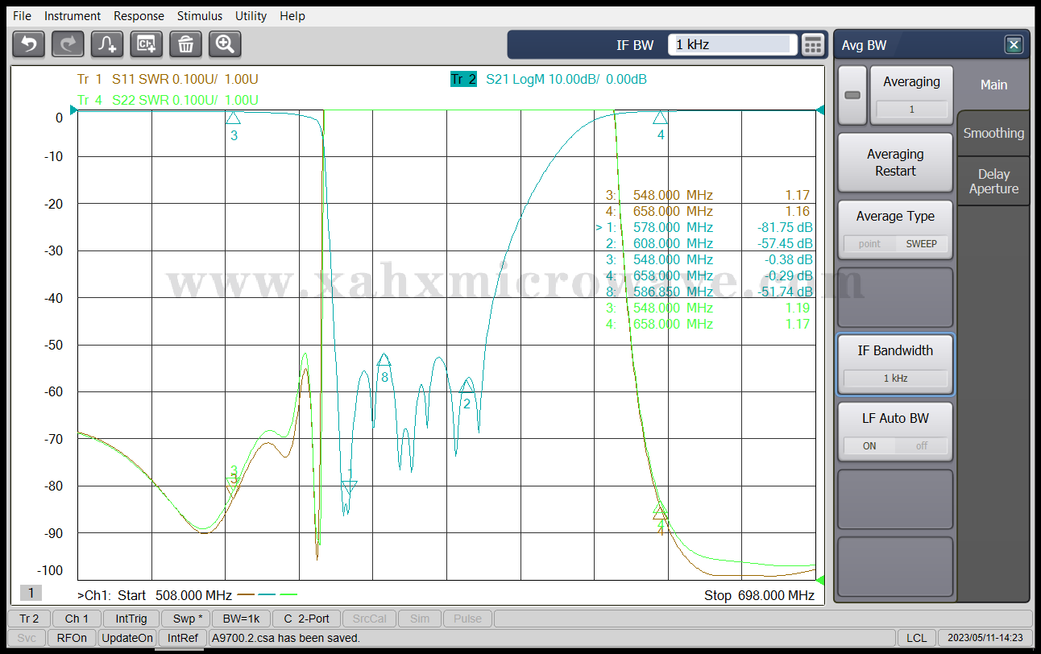Click the Svc status button

(x=27, y=638)
